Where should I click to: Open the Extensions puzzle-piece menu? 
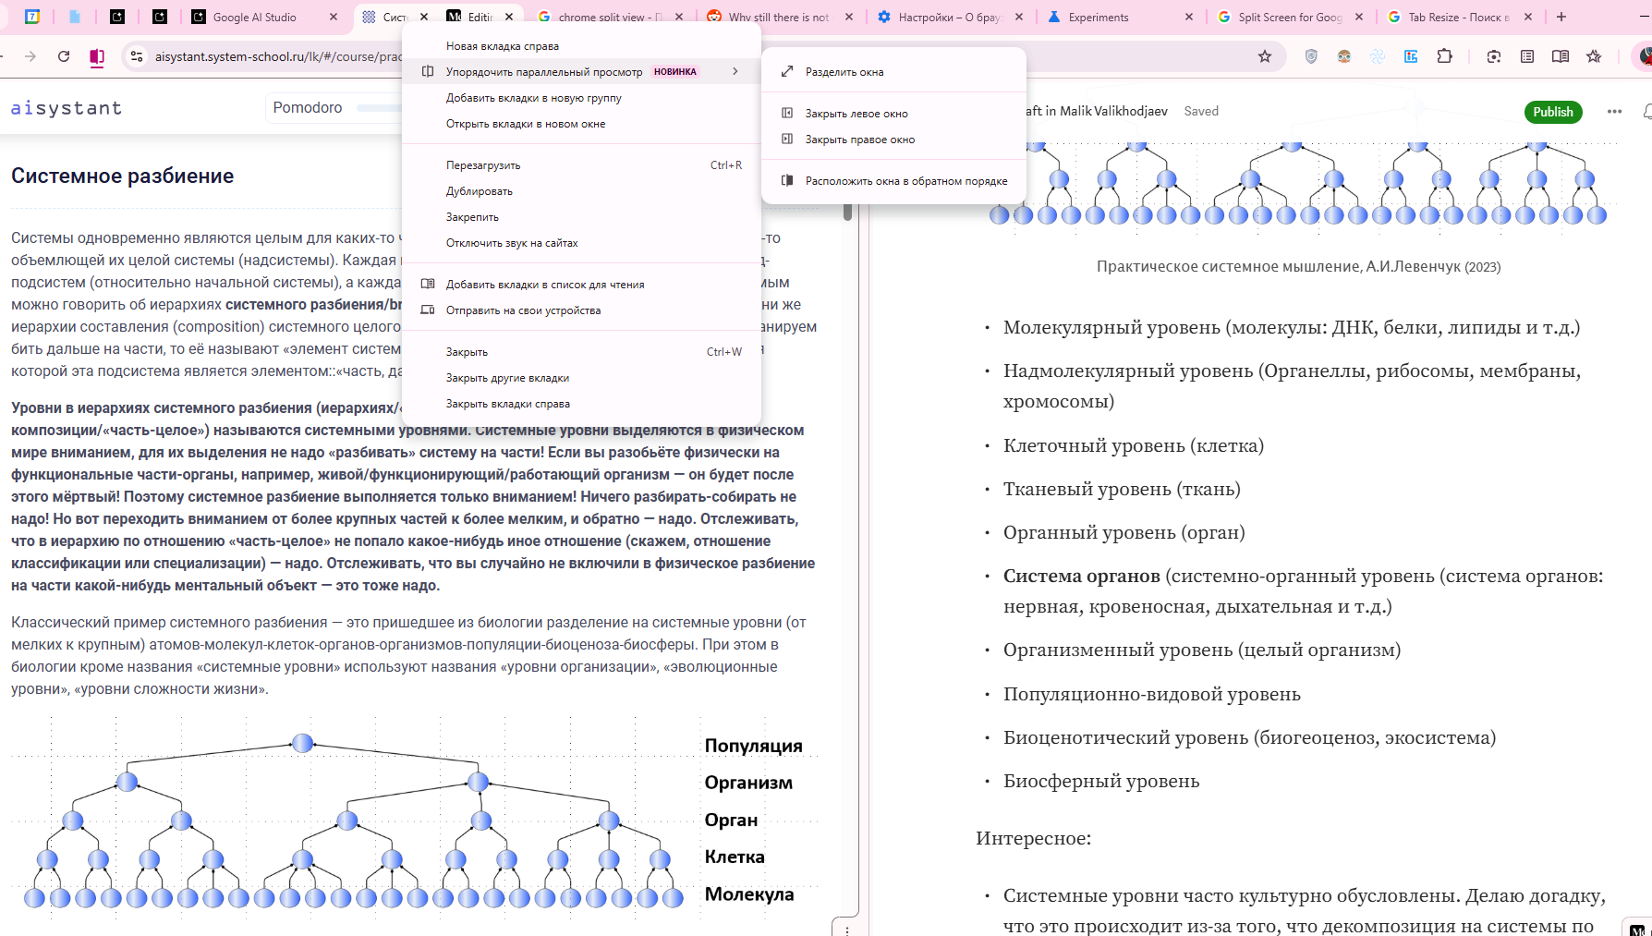point(1444,56)
